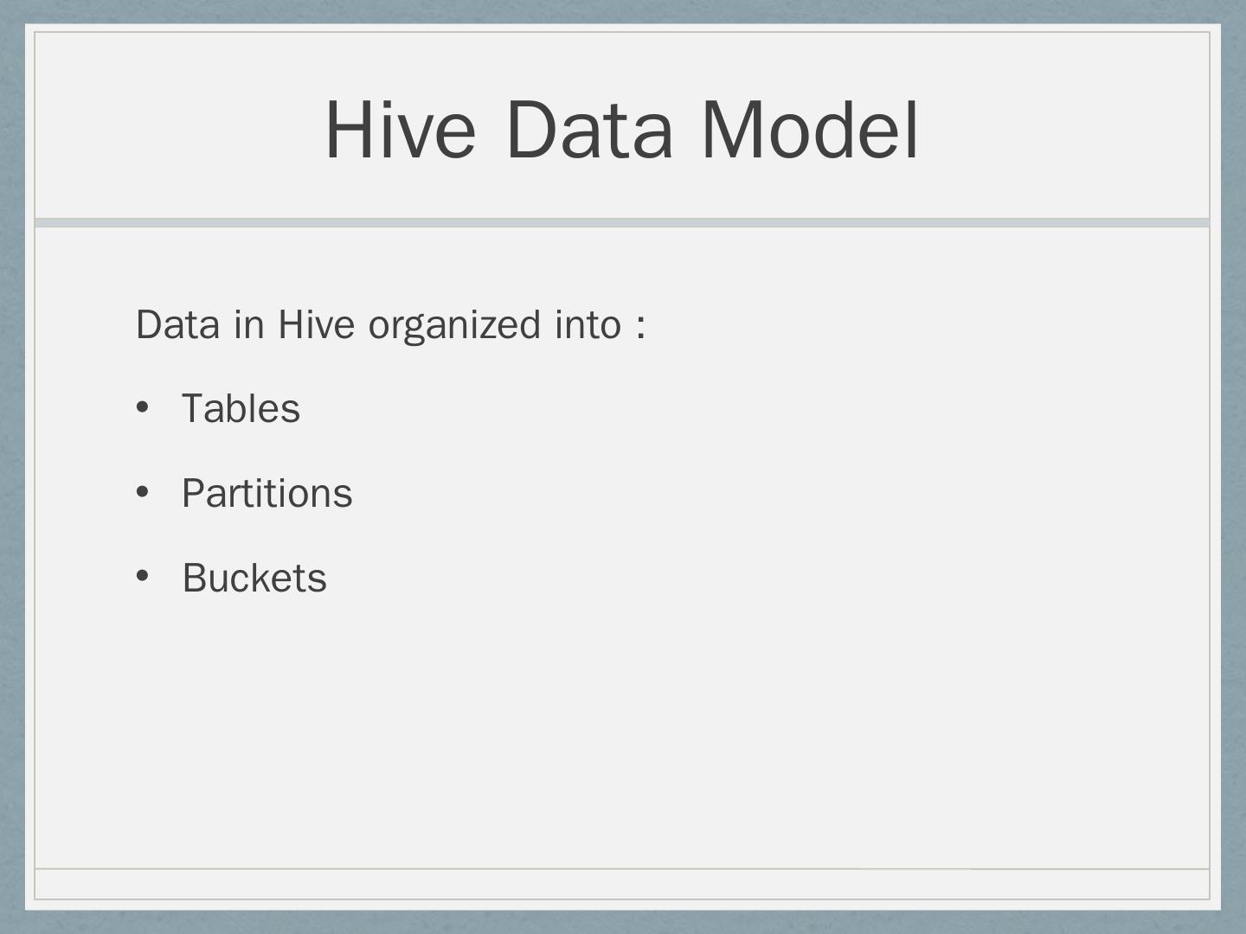Click the bullet dot before "Buckets"
This screenshot has height=934, width=1246.
(x=144, y=577)
